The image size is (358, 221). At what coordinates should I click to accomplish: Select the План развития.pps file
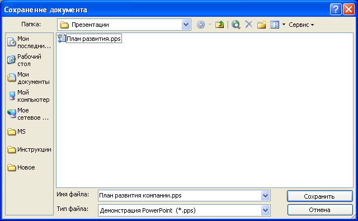89,39
